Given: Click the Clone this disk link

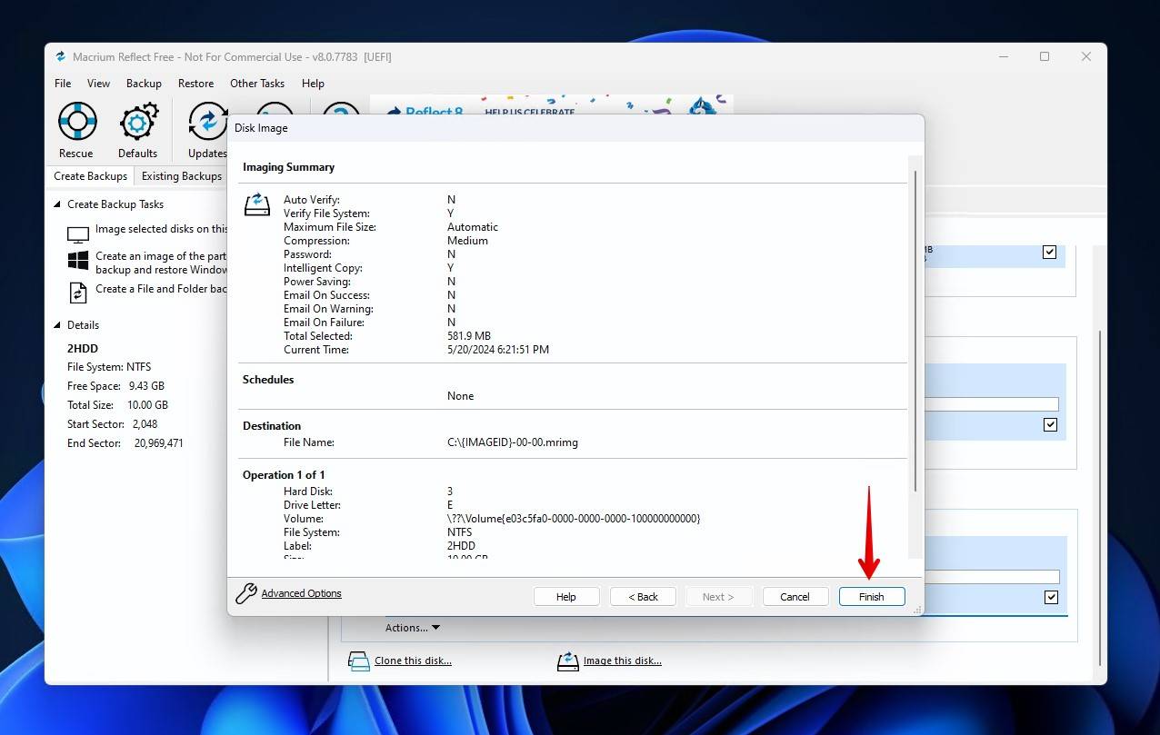Looking at the screenshot, I should (413, 661).
